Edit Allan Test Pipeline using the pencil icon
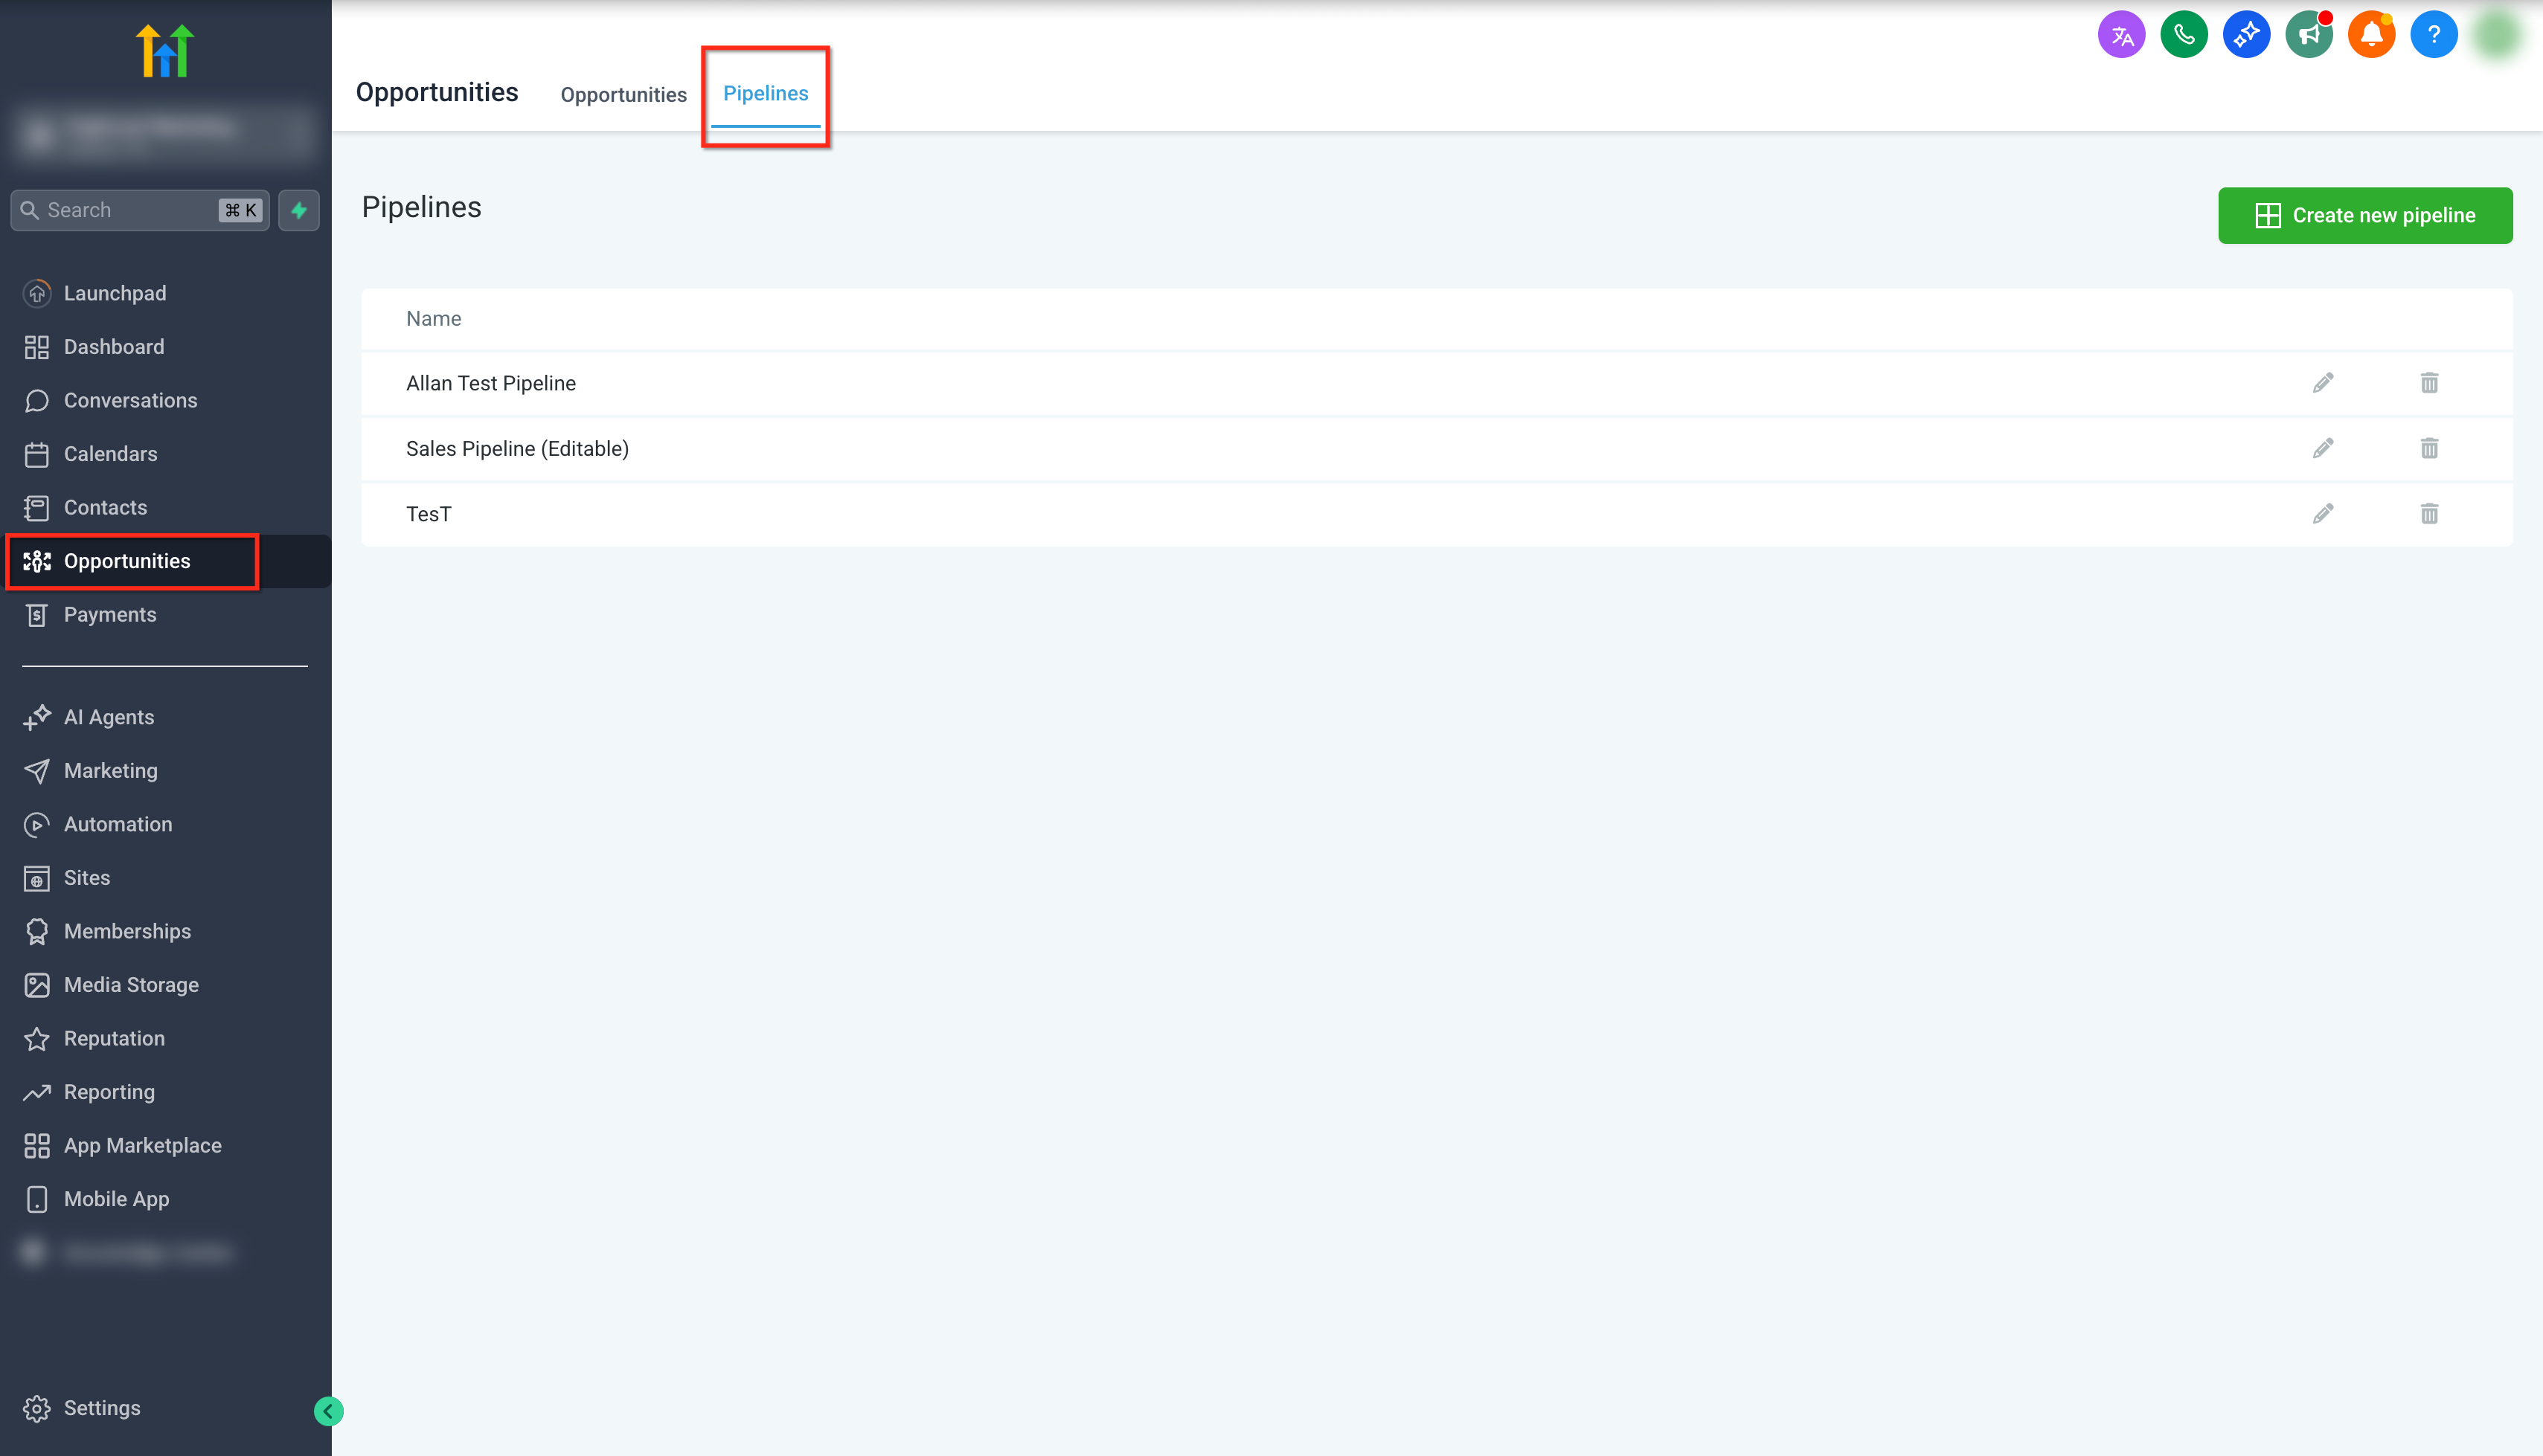The width and height of the screenshot is (2543, 1456). (x=2324, y=382)
